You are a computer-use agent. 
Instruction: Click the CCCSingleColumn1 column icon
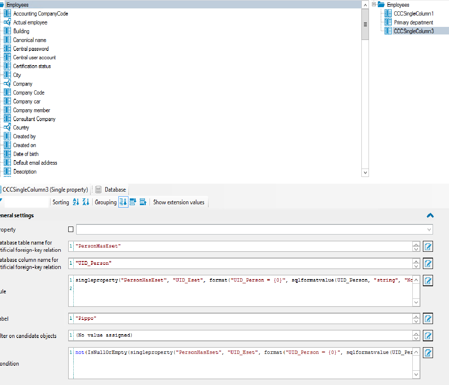[x=388, y=13]
